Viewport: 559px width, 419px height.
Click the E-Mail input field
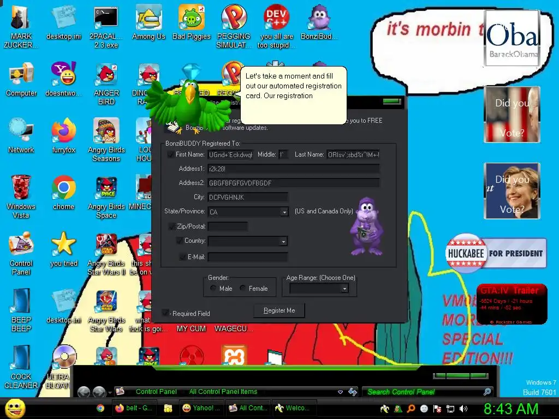[x=248, y=256]
